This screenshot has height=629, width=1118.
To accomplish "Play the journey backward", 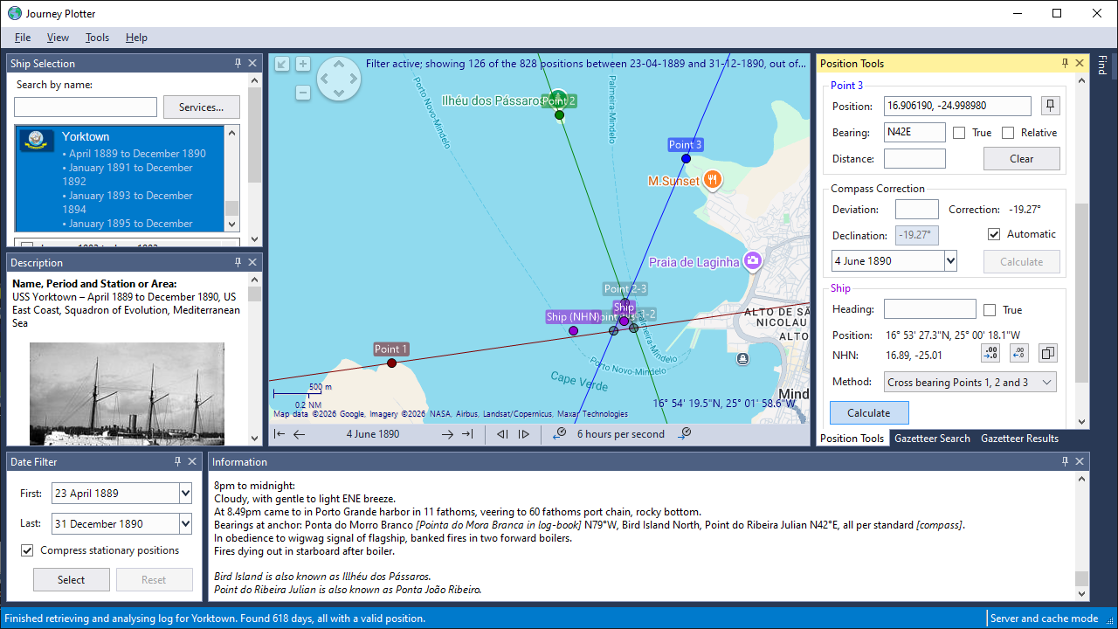I will tap(502, 434).
